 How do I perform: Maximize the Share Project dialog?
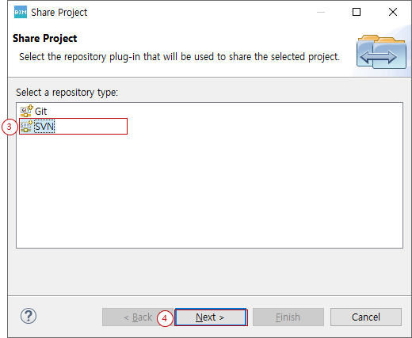(x=357, y=12)
